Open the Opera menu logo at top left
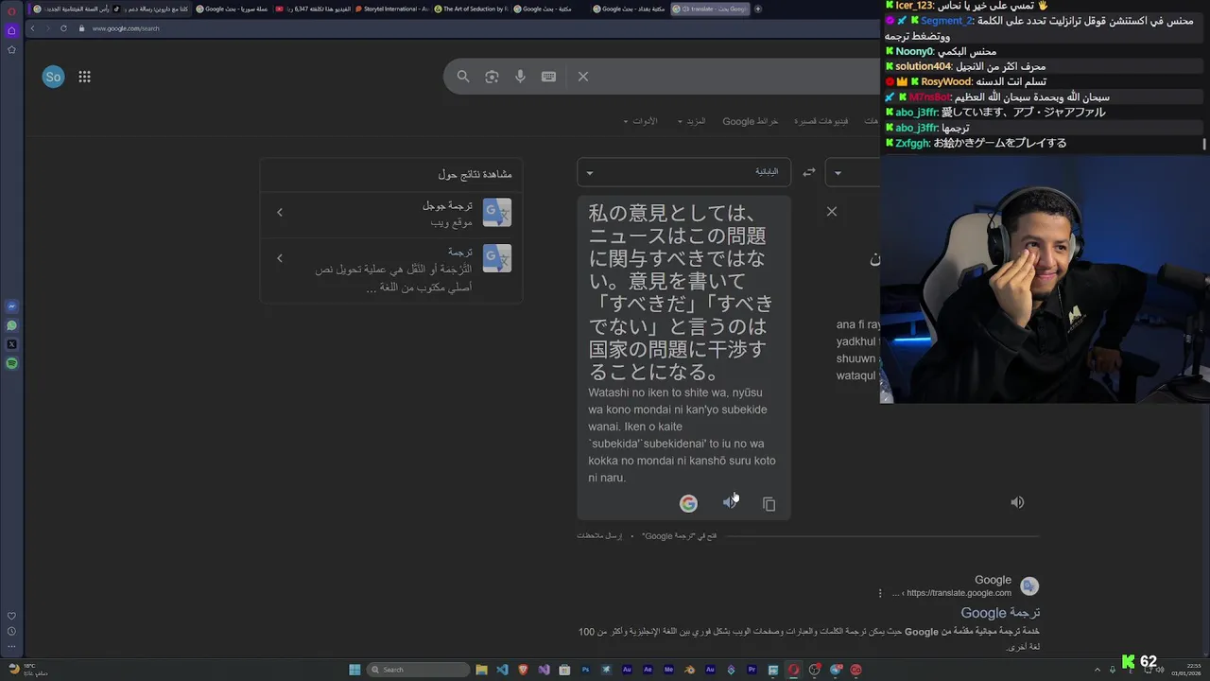The width and height of the screenshot is (1210, 681). point(11,10)
